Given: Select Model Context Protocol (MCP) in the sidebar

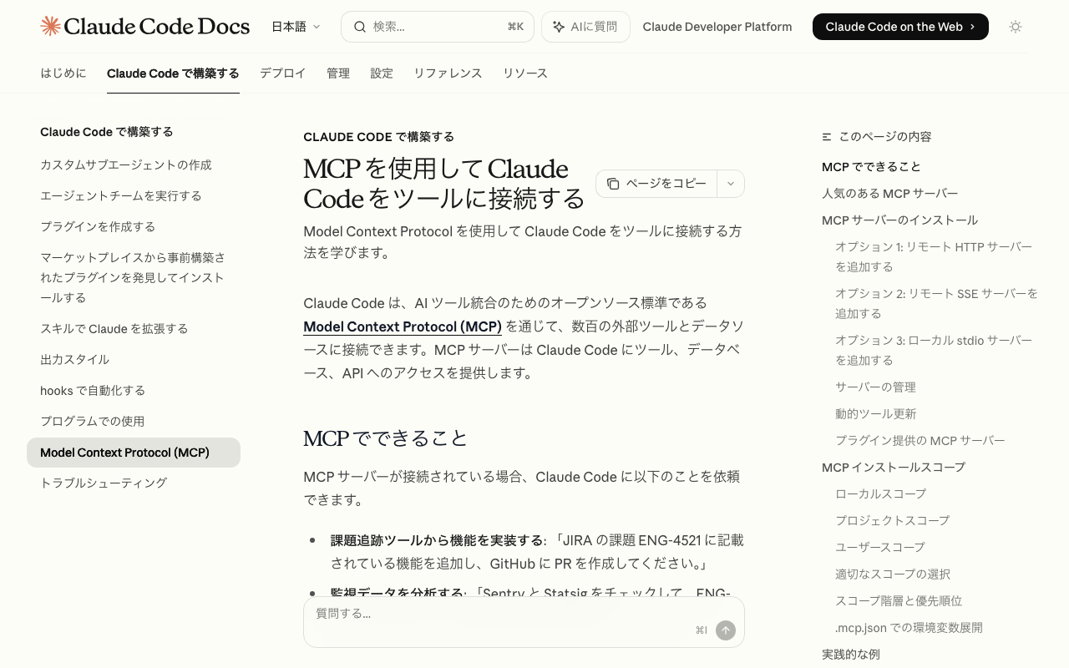Looking at the screenshot, I should (125, 452).
